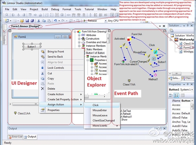Click the Class11AA lightbulb icon in the UI Designer
The image size is (196, 145).
pyautogui.click(x=15, y=113)
